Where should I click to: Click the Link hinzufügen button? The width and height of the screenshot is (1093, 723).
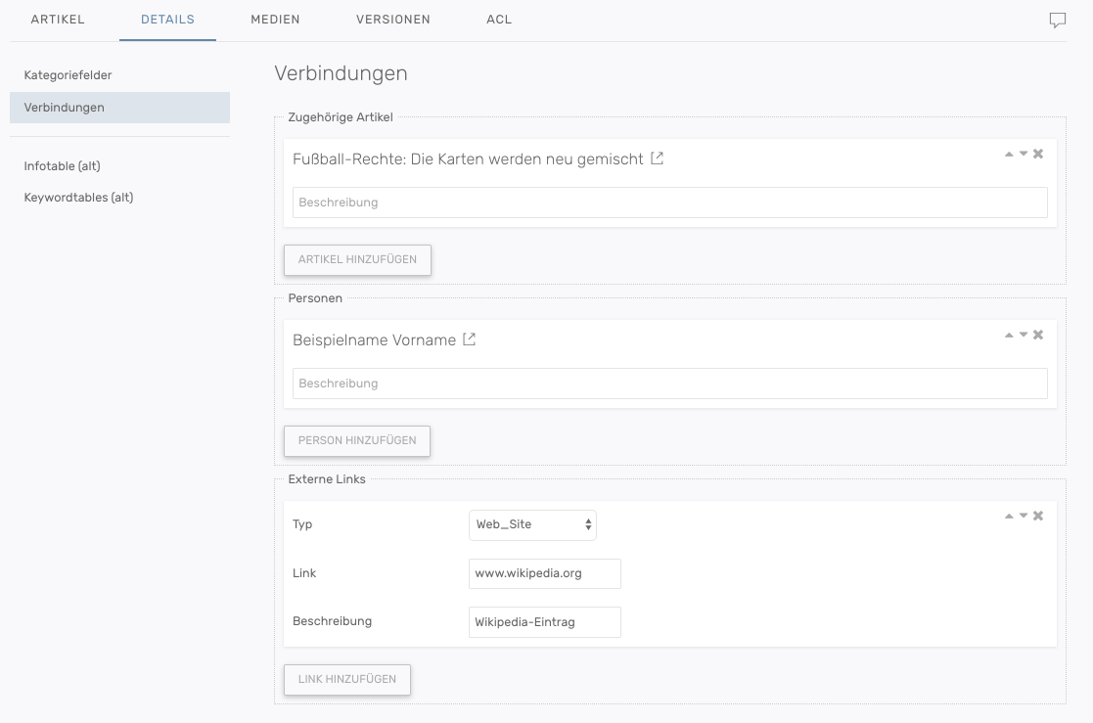click(x=347, y=679)
